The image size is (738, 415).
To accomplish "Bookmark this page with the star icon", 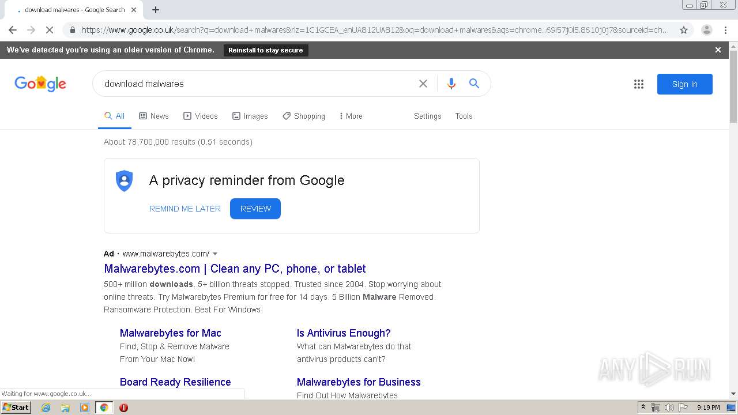I will pyautogui.click(x=684, y=30).
